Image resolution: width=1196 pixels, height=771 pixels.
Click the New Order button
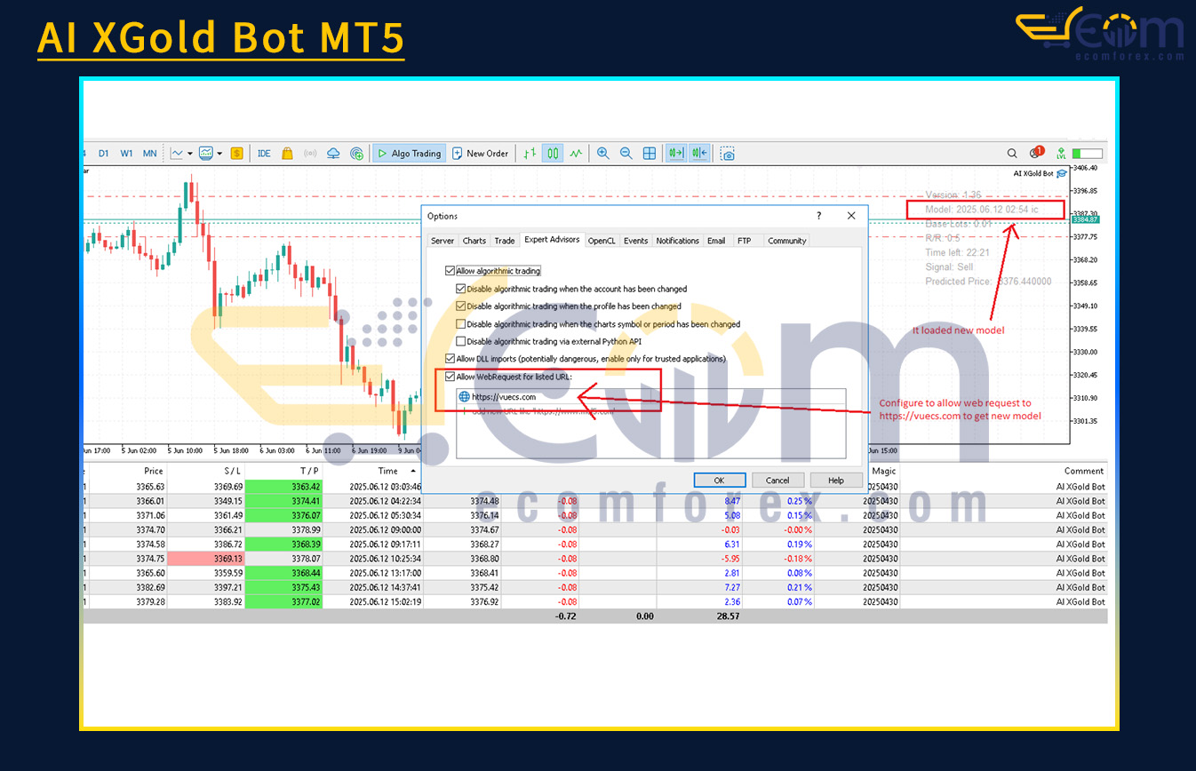click(x=481, y=153)
